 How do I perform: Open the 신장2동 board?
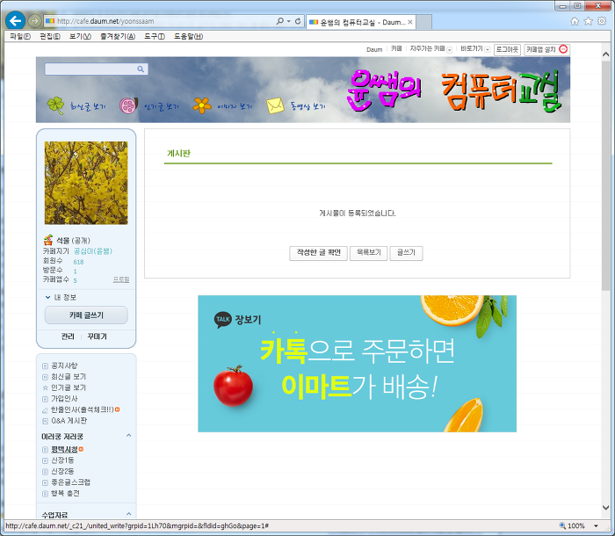(62, 471)
